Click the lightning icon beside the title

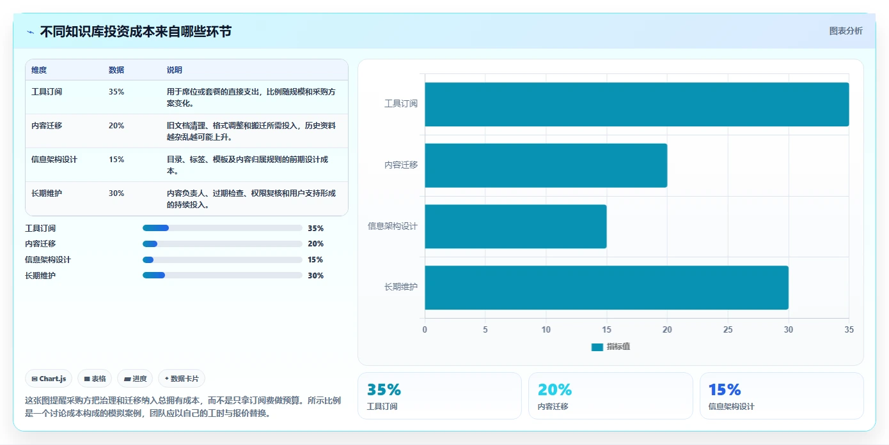click(x=30, y=32)
